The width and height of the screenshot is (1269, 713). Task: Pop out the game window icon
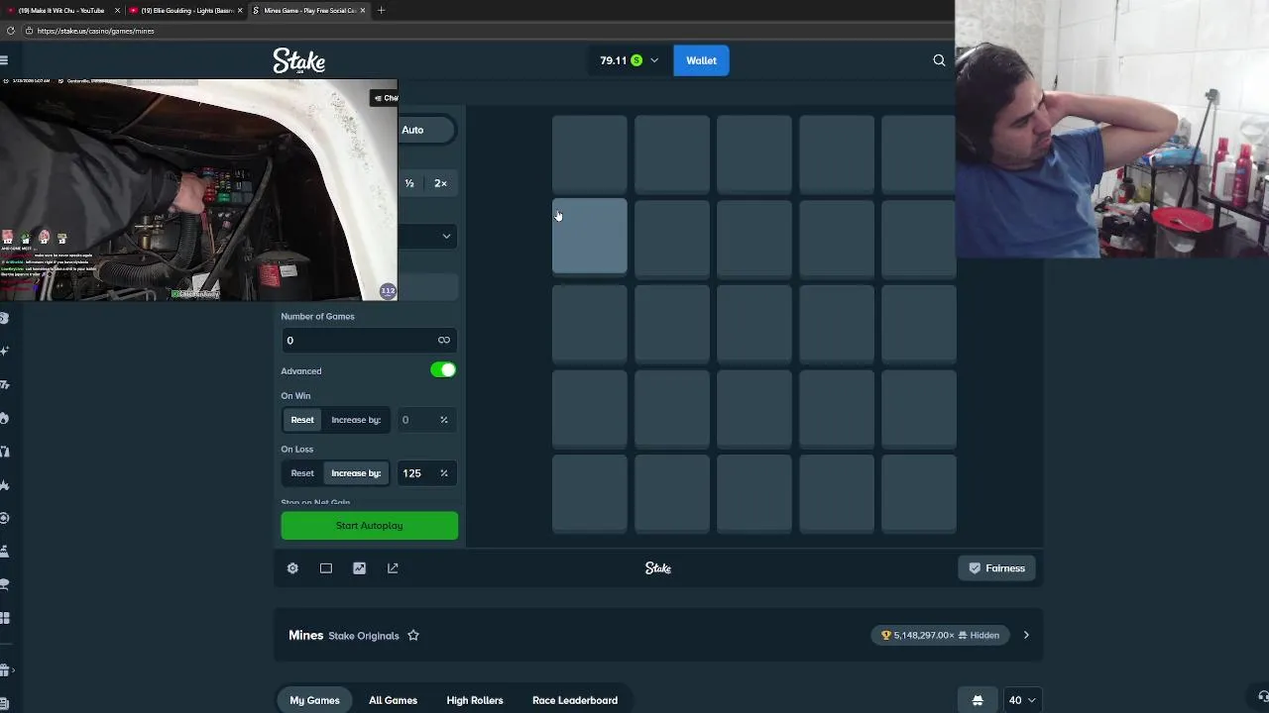click(393, 568)
